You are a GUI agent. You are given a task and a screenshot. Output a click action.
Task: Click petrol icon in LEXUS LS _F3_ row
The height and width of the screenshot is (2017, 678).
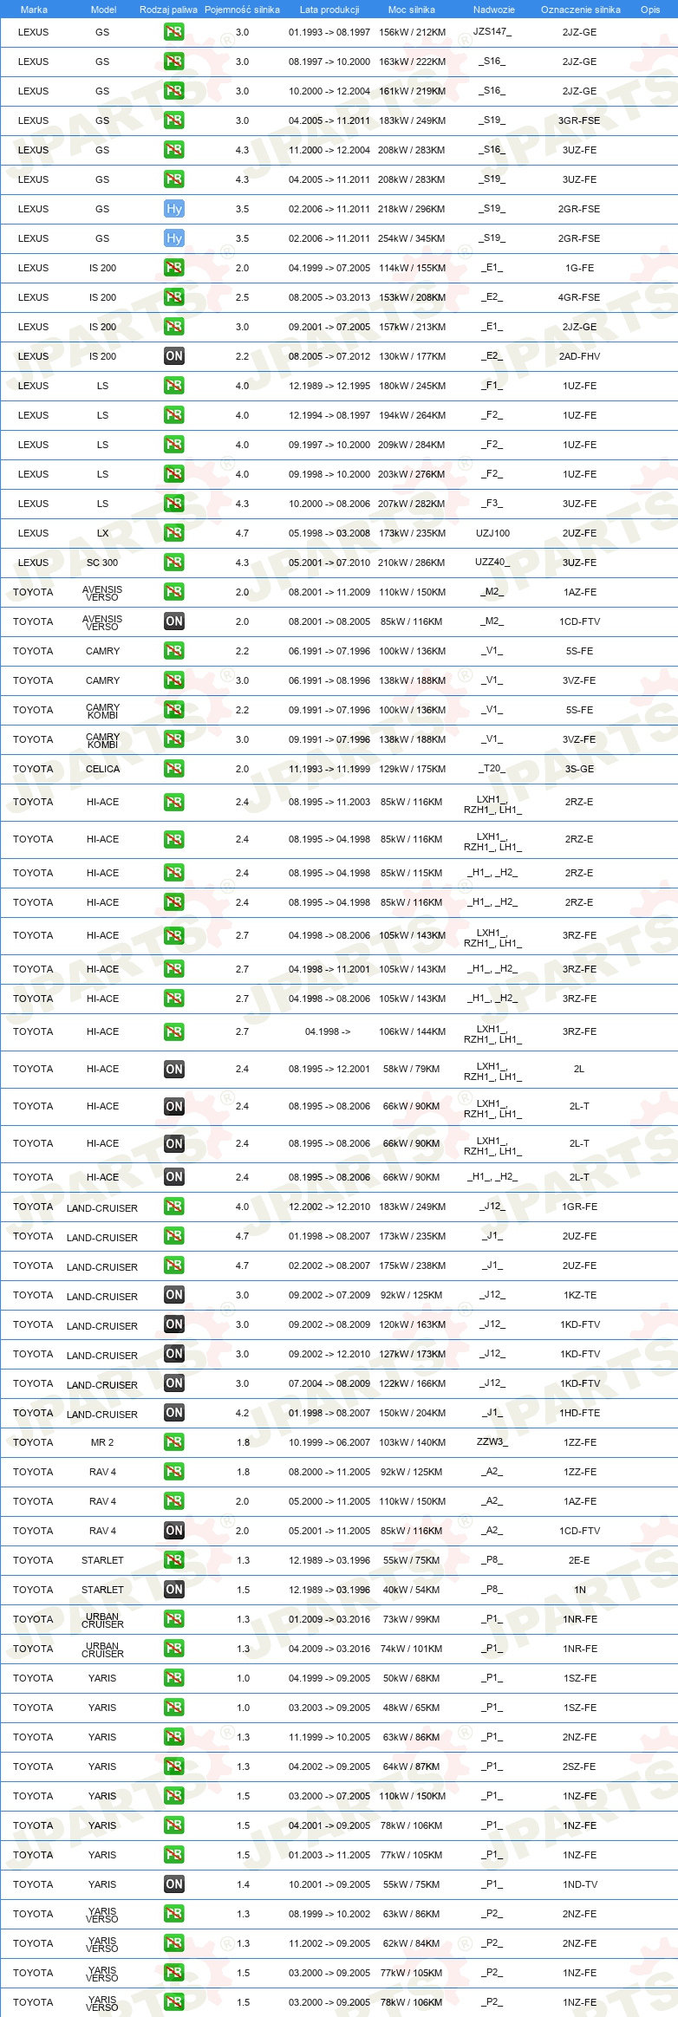tap(174, 504)
